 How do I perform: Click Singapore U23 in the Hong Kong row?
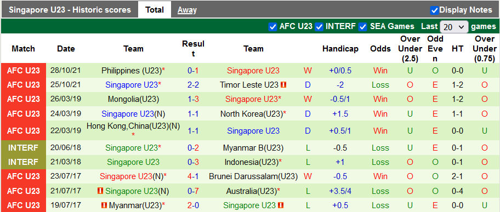click(253, 131)
